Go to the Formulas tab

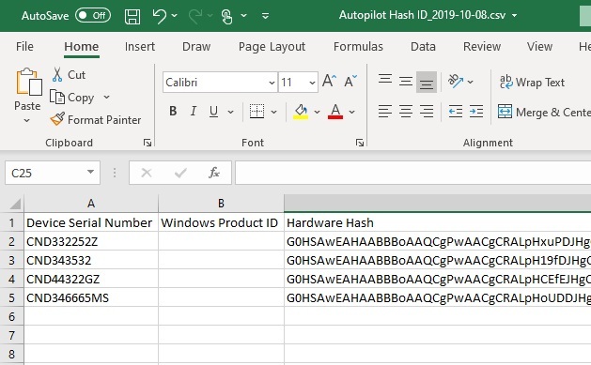click(358, 46)
